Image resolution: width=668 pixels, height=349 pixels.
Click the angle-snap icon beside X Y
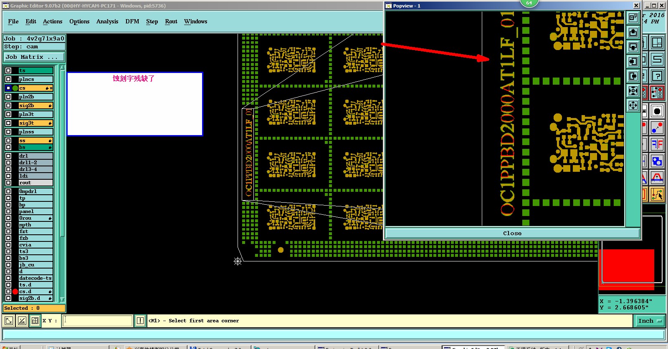tap(22, 321)
